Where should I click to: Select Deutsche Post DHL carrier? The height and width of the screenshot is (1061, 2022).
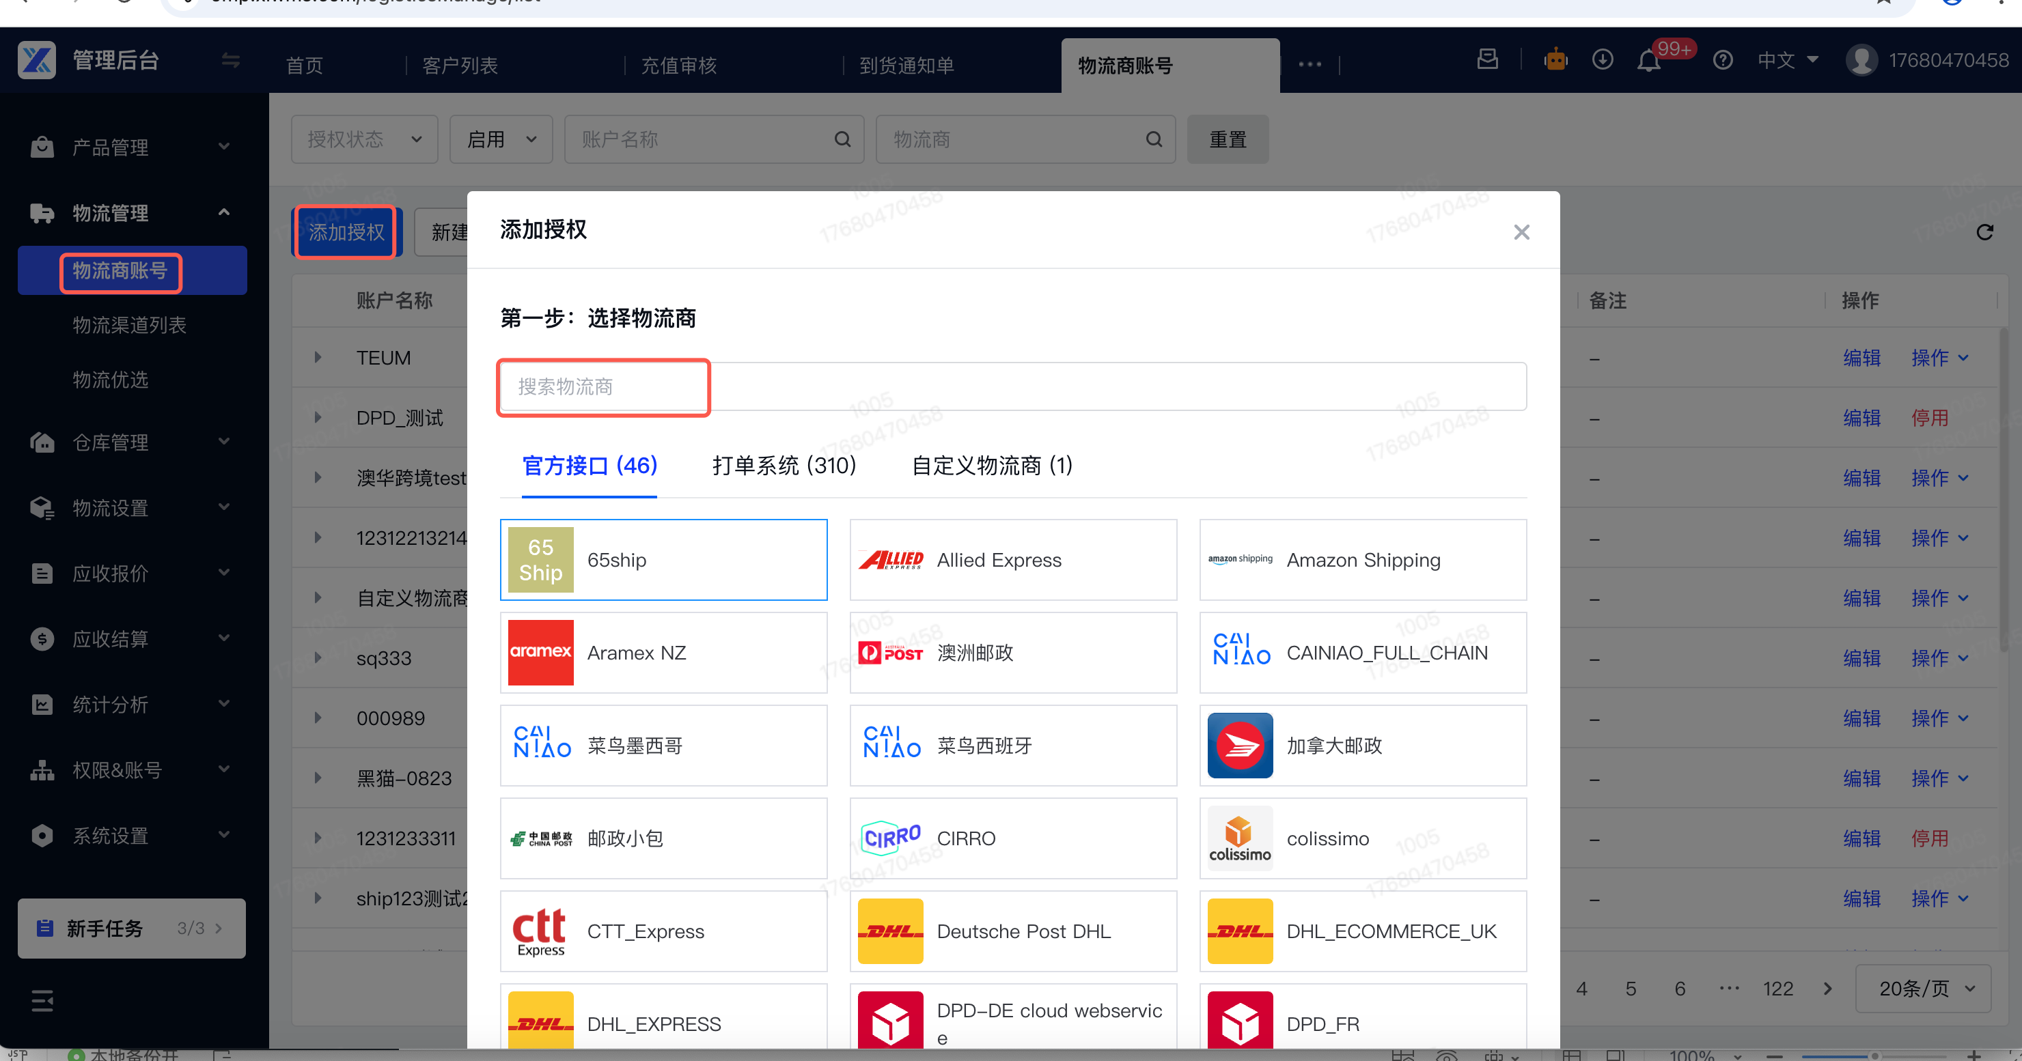point(1012,931)
